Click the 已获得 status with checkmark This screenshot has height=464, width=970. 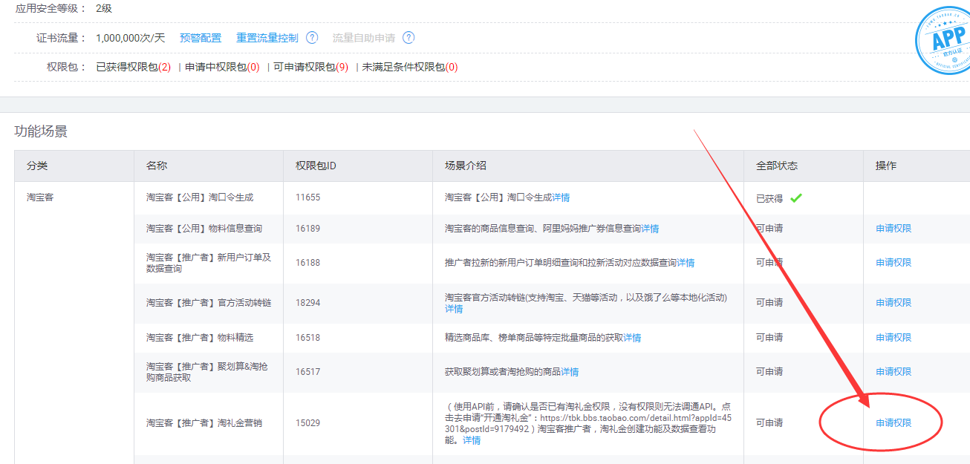(x=779, y=198)
